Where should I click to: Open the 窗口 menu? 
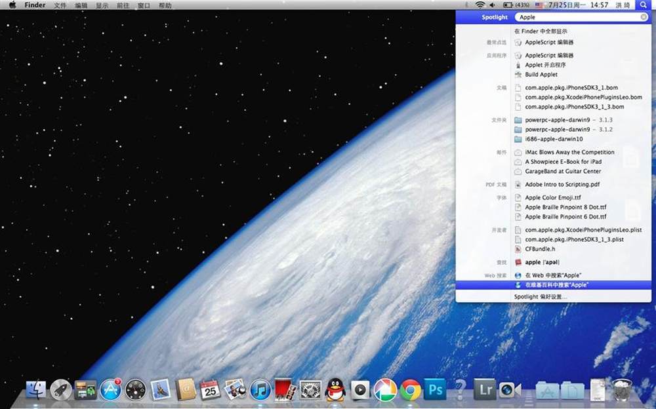pos(144,5)
